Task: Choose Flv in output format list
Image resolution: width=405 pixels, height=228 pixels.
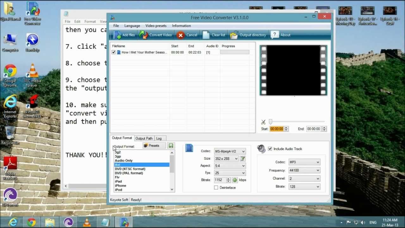Action: click(117, 177)
